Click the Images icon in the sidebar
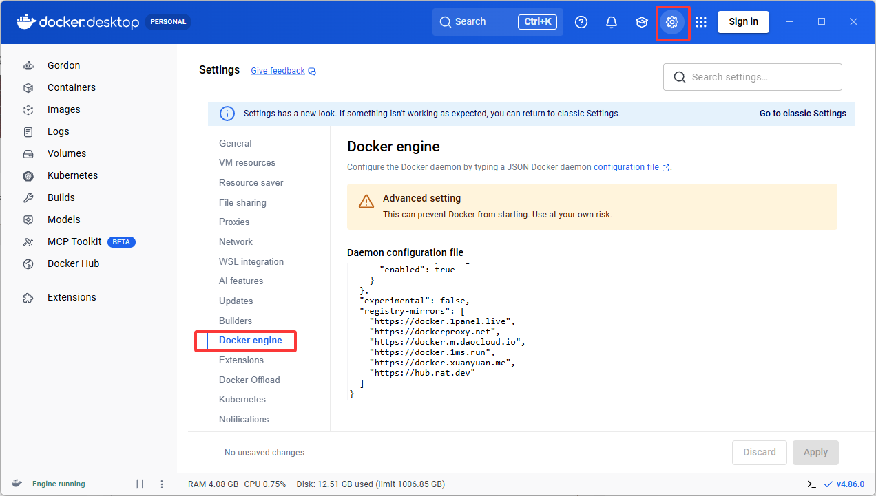This screenshot has width=876, height=496. [x=28, y=110]
